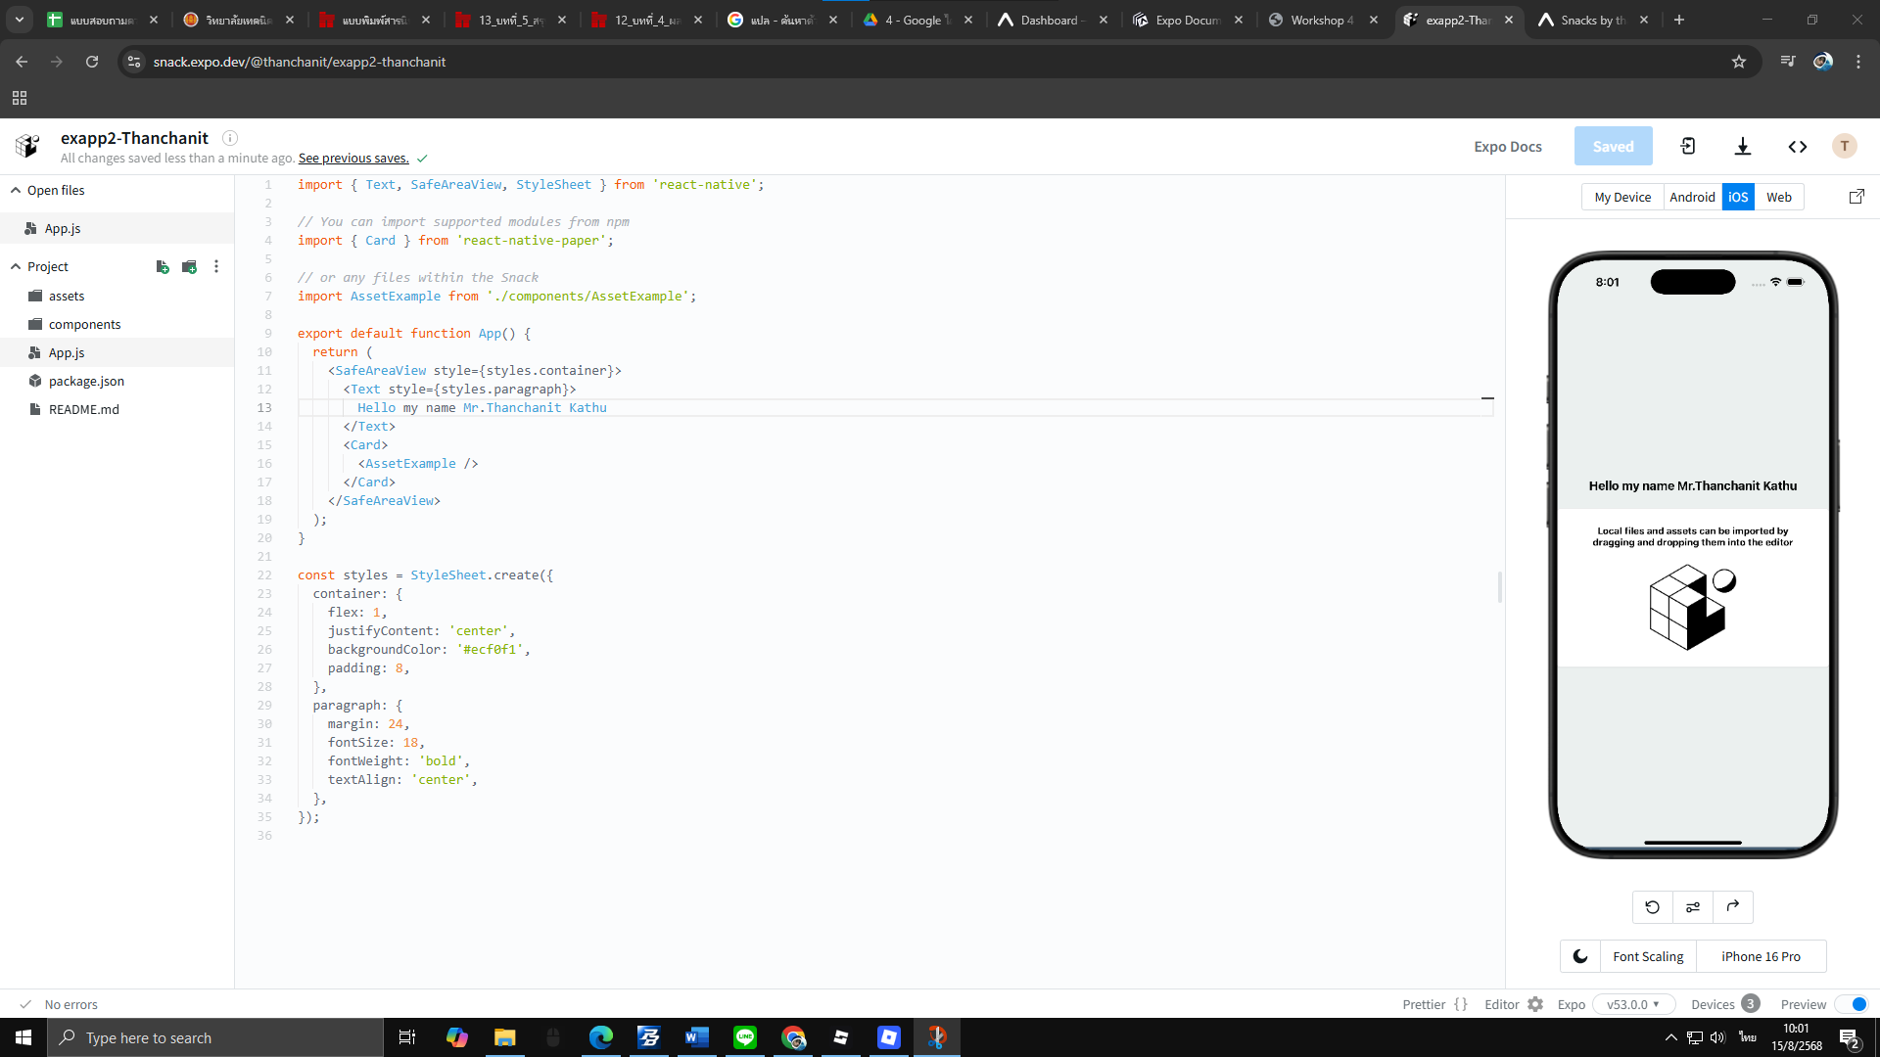Open package.json in the project tree
Screen dimensions: 1880x1057
coord(86,381)
